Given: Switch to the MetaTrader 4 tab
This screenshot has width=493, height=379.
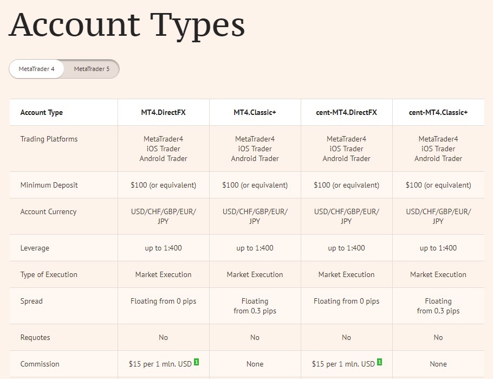Looking at the screenshot, I should [x=36, y=69].
